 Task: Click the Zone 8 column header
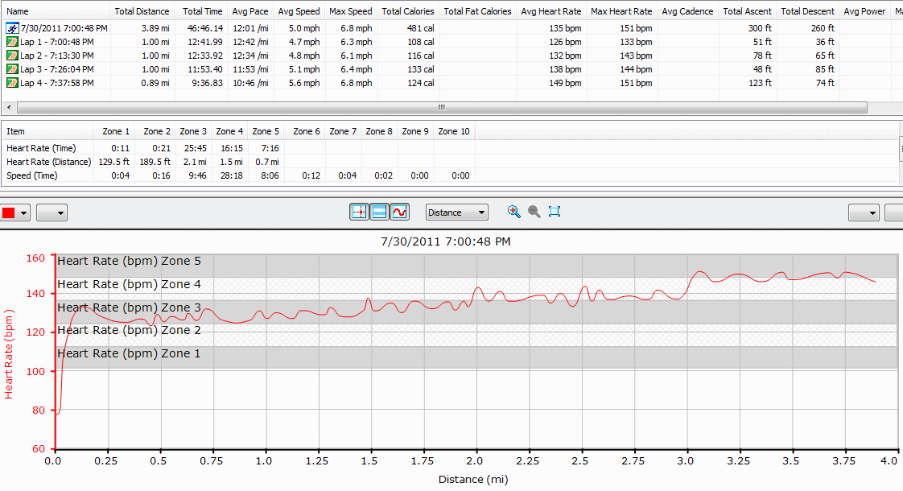coord(380,131)
